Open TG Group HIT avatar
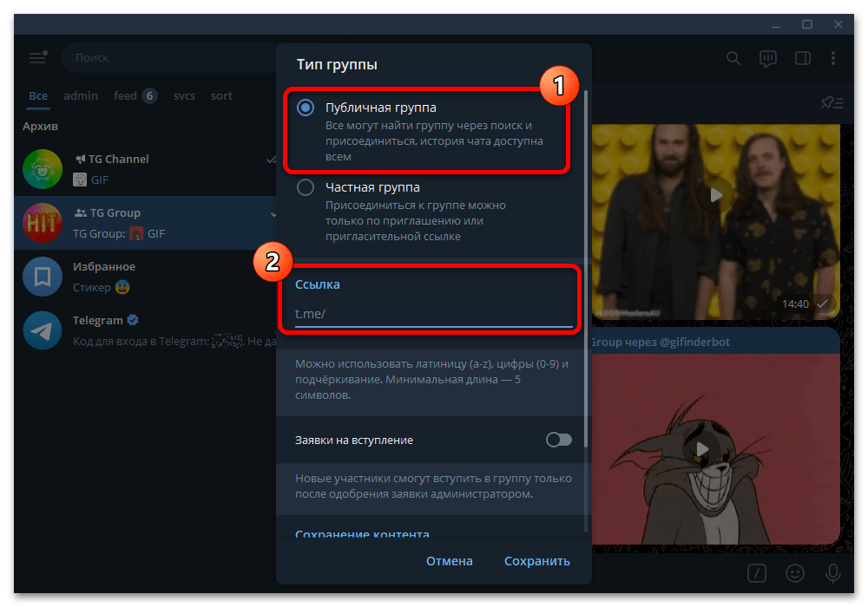This screenshot has height=607, width=868. [43, 223]
